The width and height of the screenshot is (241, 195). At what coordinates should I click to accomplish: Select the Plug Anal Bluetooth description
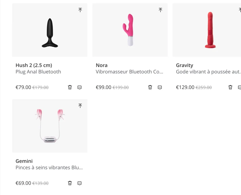coord(38,72)
